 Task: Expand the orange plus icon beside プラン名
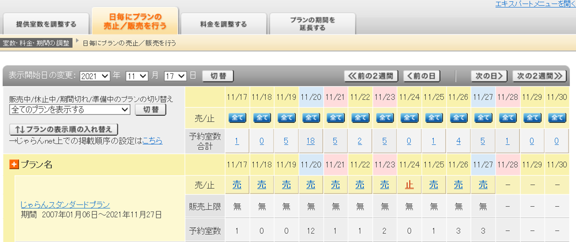[14, 164]
